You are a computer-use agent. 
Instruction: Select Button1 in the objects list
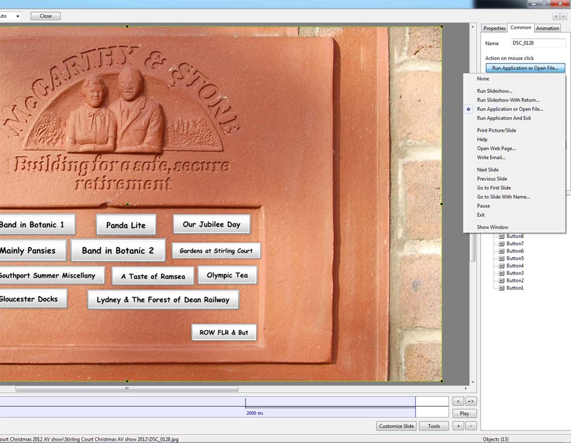(x=515, y=288)
